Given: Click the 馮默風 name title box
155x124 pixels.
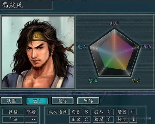Looking at the screenshot, I should [26, 5].
